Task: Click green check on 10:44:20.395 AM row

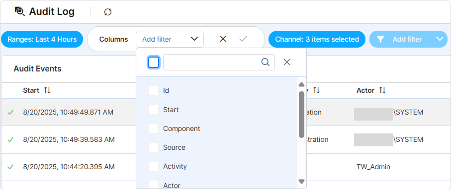Action: click(x=10, y=167)
